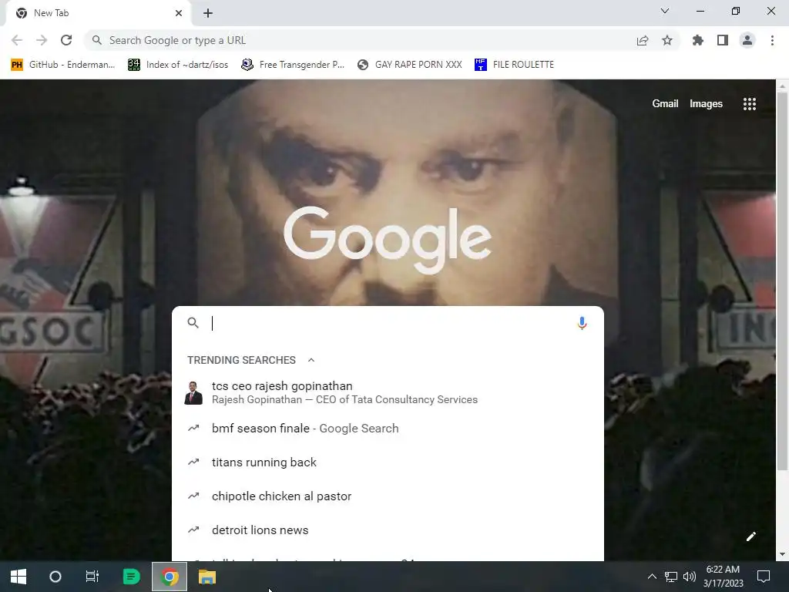Click the trending arrow beside detroit lions news

[193, 530]
